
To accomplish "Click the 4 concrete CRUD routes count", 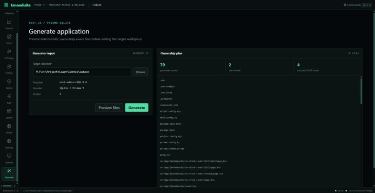I will [299, 65].
